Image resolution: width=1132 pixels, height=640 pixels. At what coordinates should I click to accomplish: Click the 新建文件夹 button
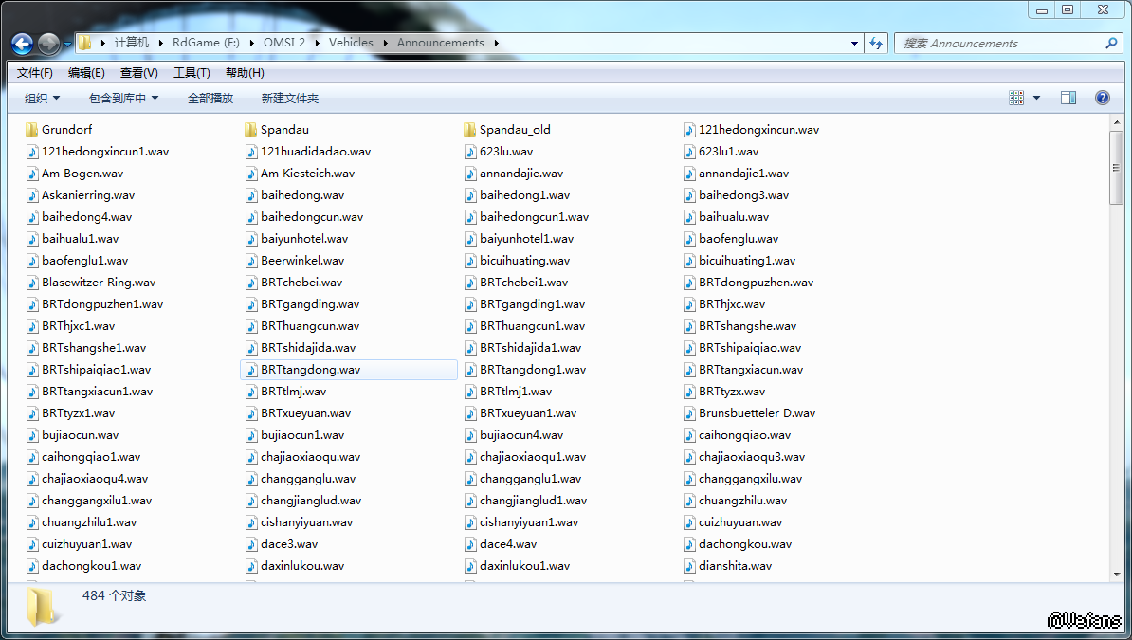click(289, 99)
